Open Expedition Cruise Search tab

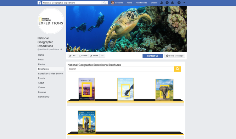click(50, 74)
